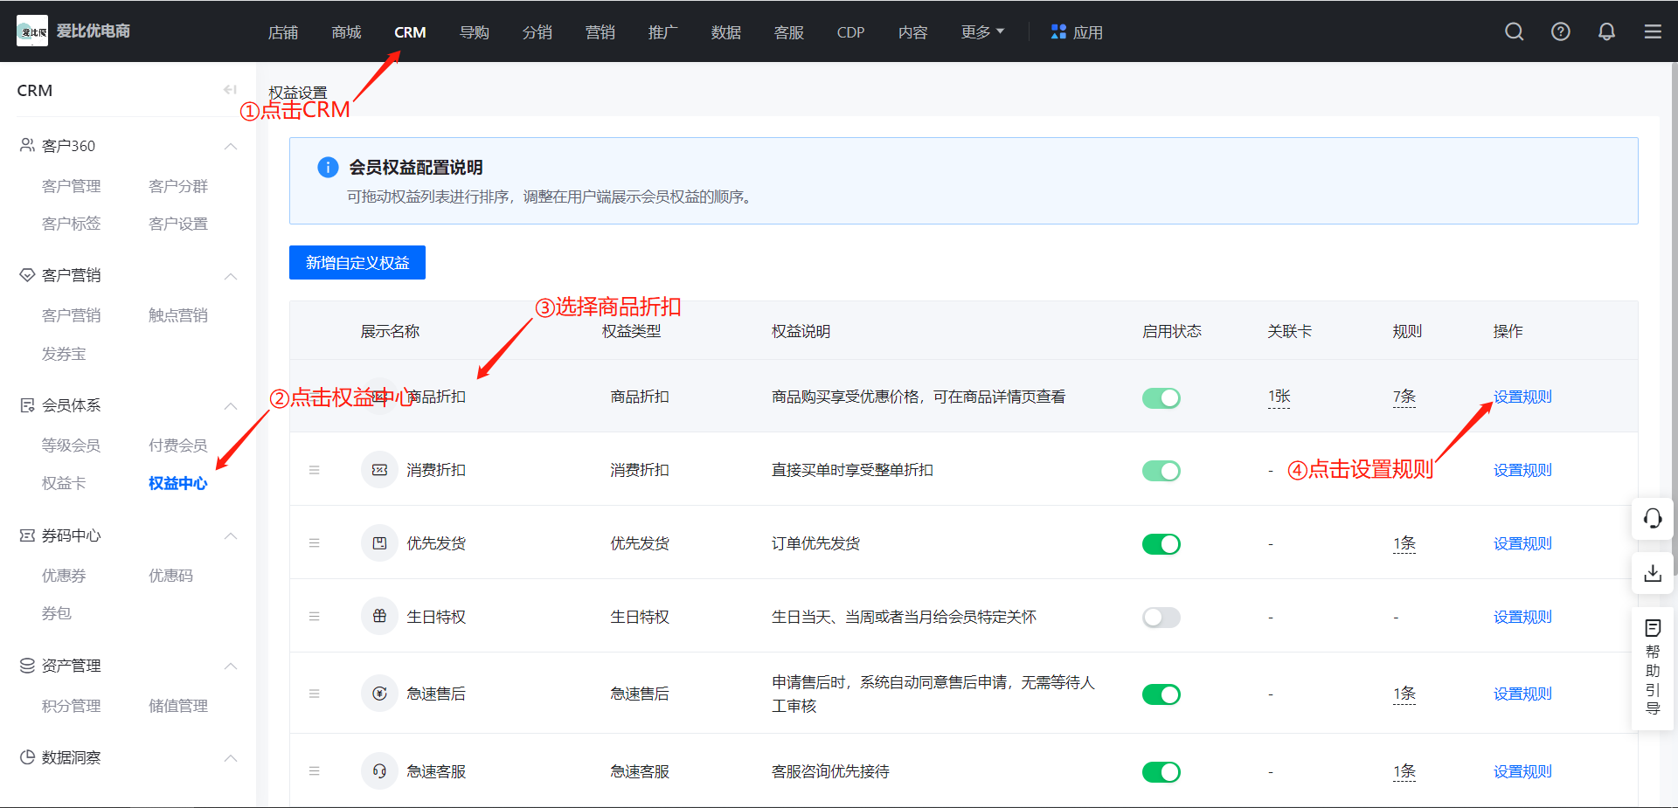Open the 客服 top menu
The width and height of the screenshot is (1678, 808).
coord(788,32)
